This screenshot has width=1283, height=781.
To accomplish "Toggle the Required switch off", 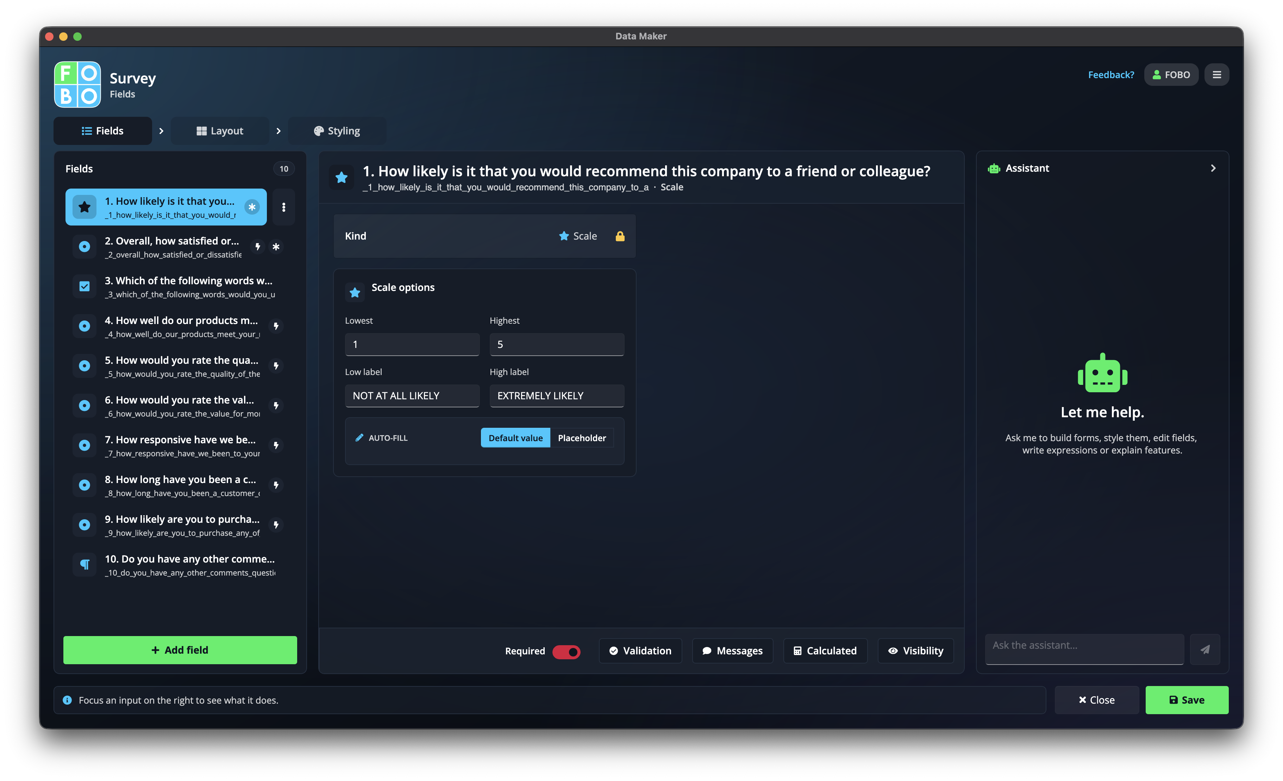I will 566,652.
